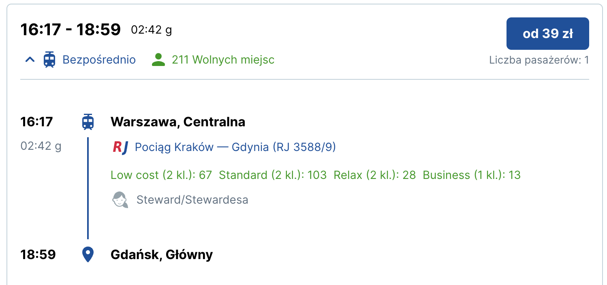Click the Warszawa, Centralna station name
The image size is (607, 285).
pos(178,122)
